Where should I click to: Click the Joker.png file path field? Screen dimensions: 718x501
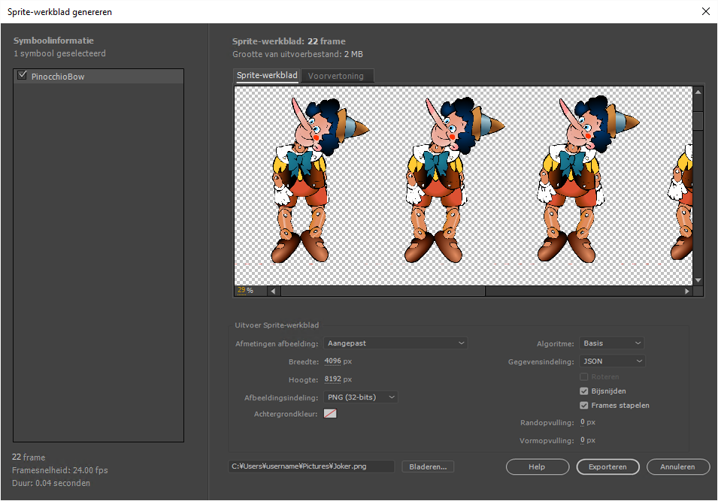point(311,466)
